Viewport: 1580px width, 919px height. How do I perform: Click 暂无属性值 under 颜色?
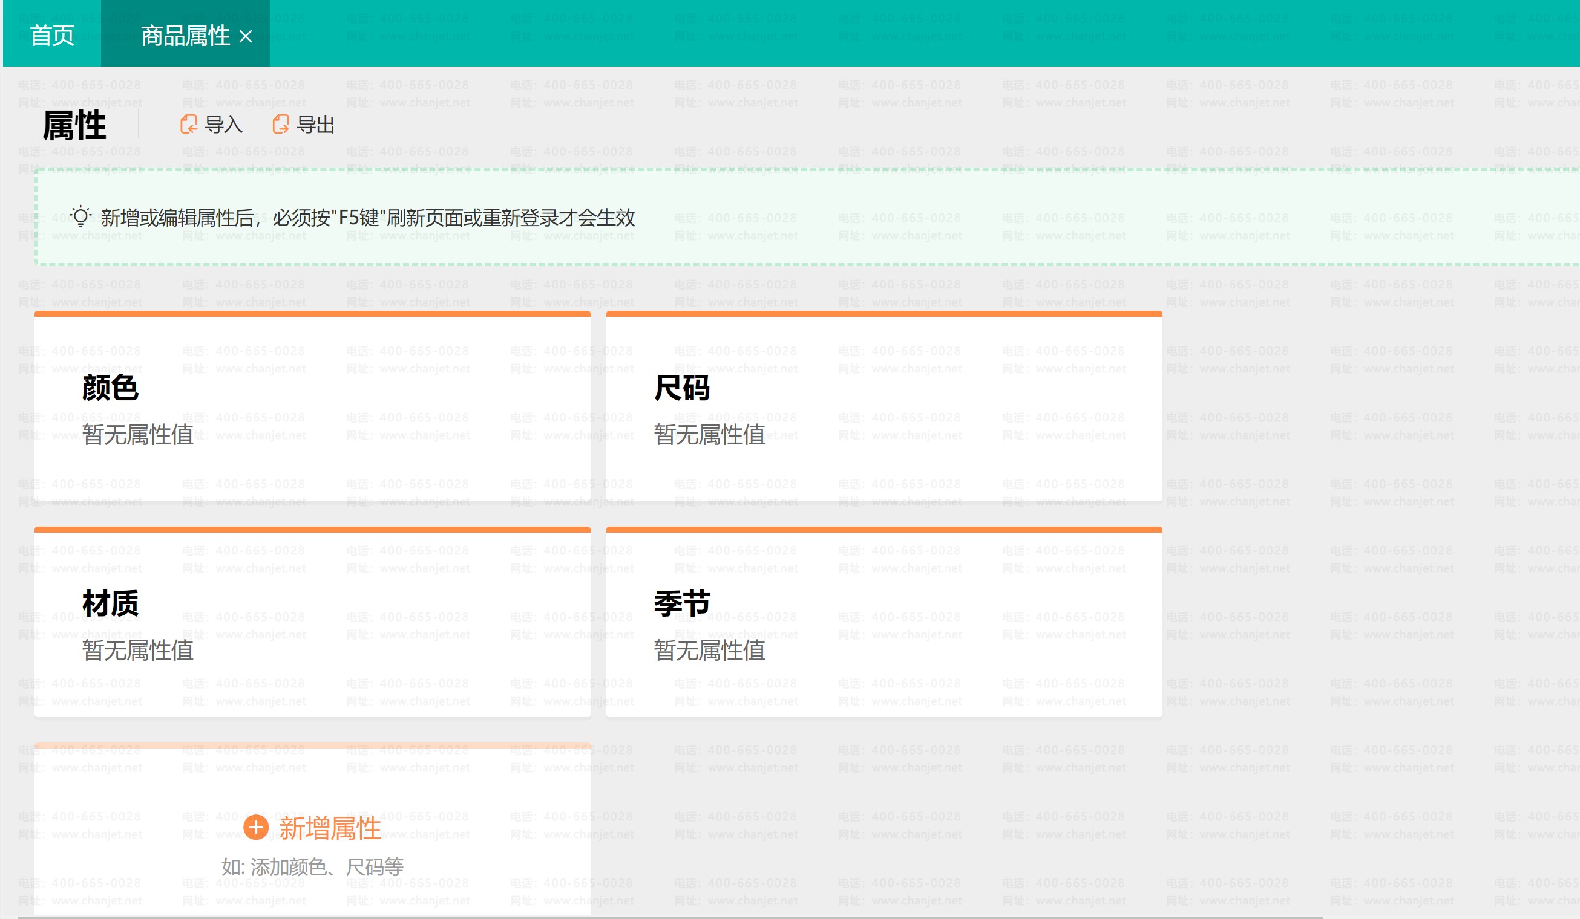click(138, 434)
